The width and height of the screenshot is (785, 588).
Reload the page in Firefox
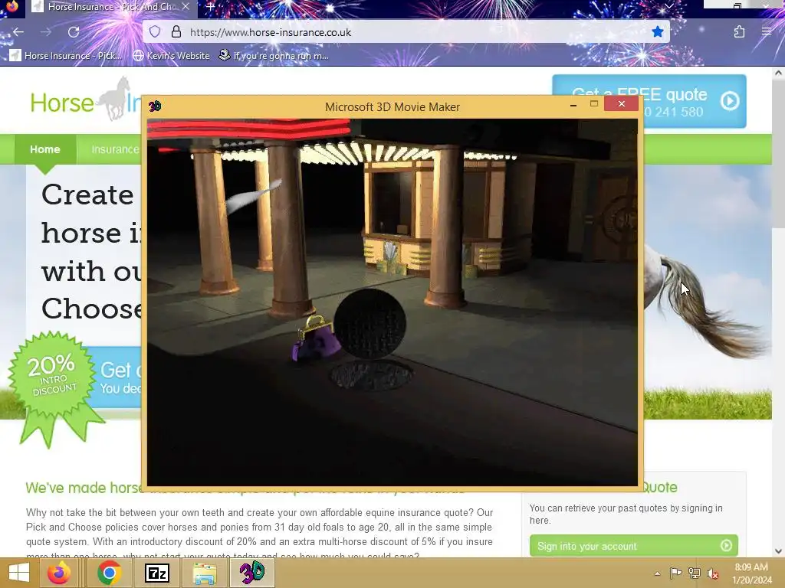pos(74,32)
